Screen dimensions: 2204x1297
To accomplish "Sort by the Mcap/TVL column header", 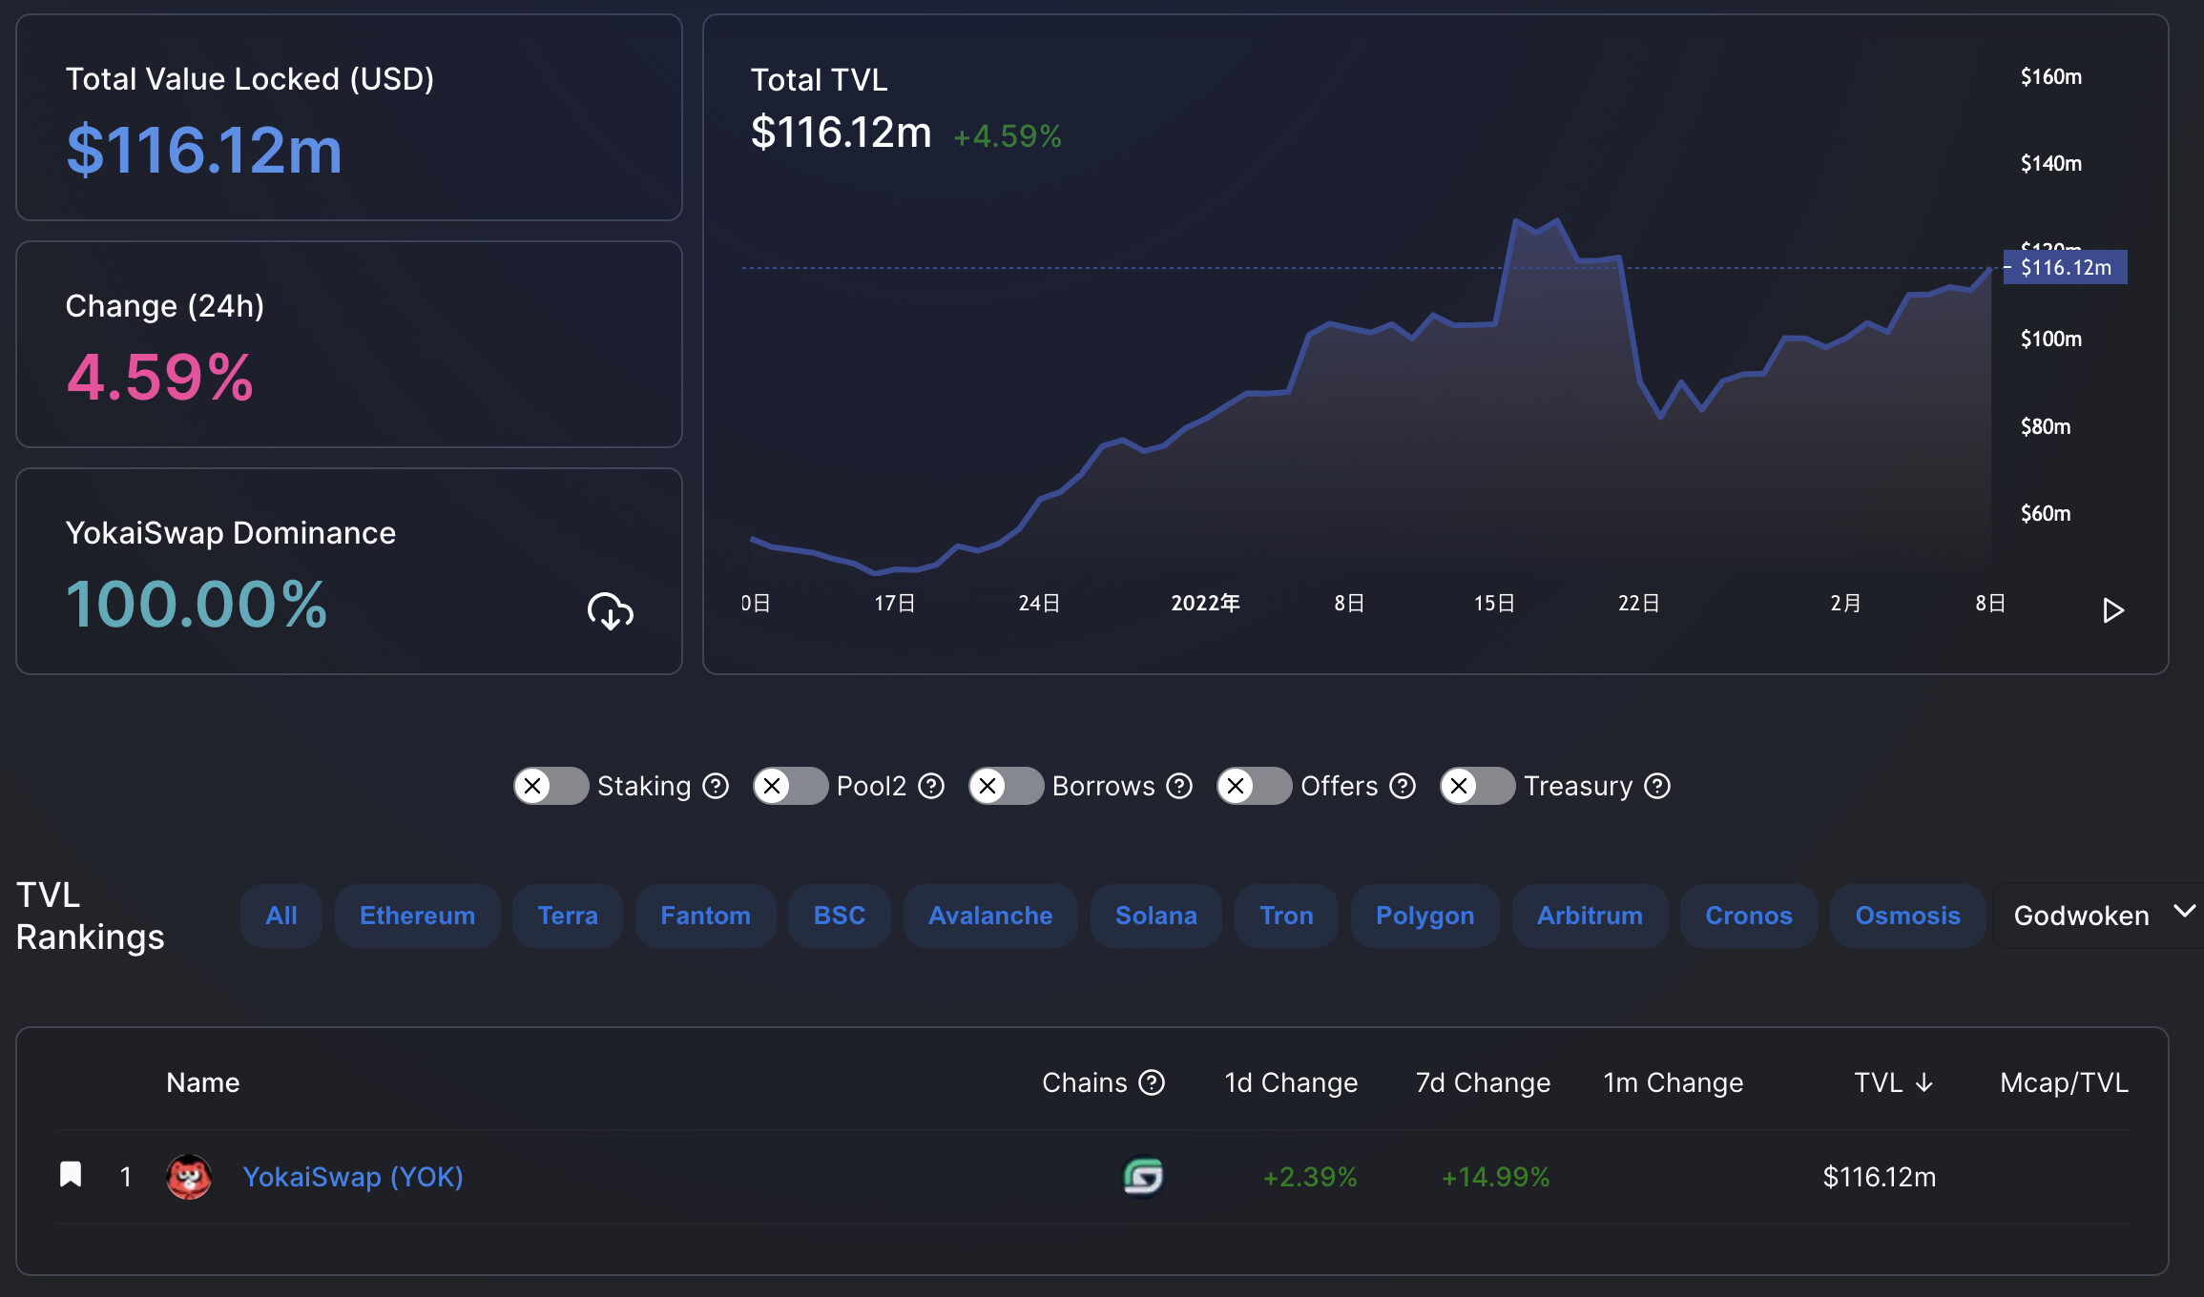I will coord(2065,1082).
